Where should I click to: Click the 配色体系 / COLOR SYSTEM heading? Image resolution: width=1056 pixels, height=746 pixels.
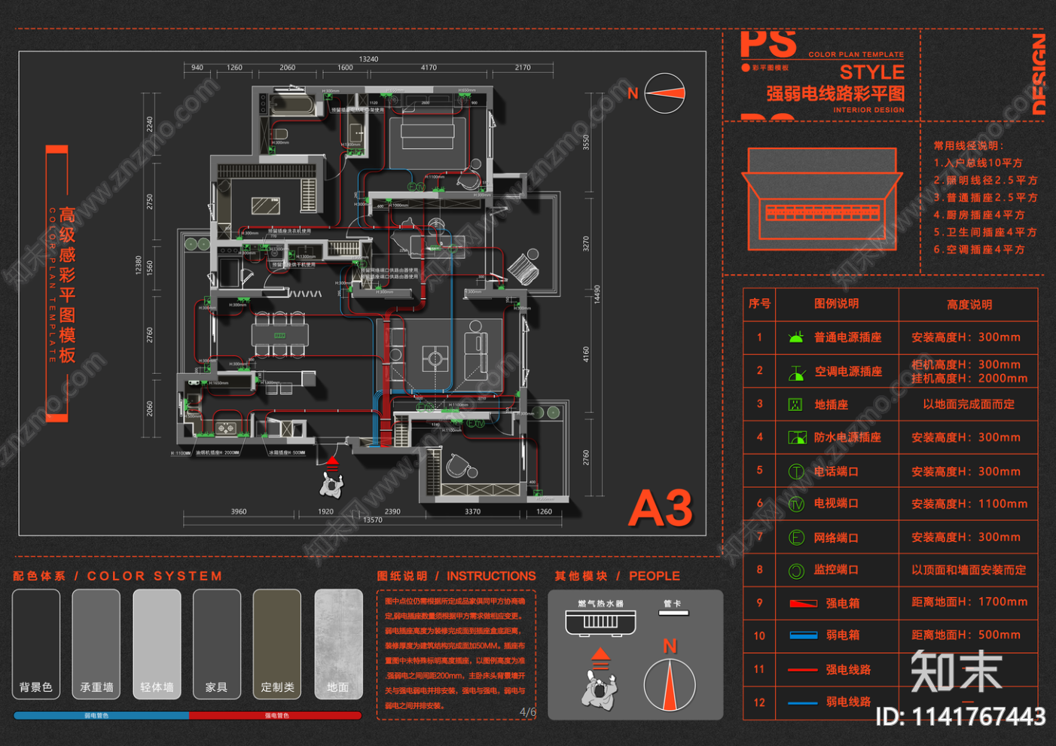[x=118, y=576]
